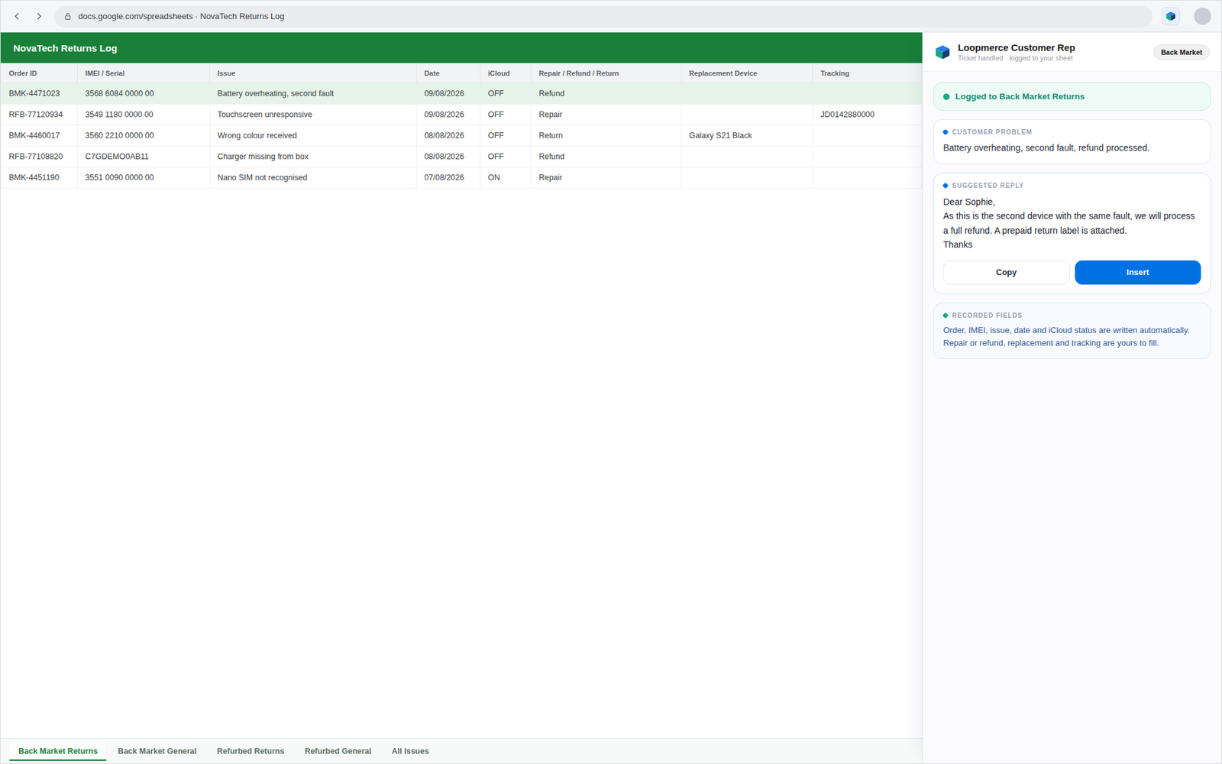Click the iCloud column header

tap(506, 73)
